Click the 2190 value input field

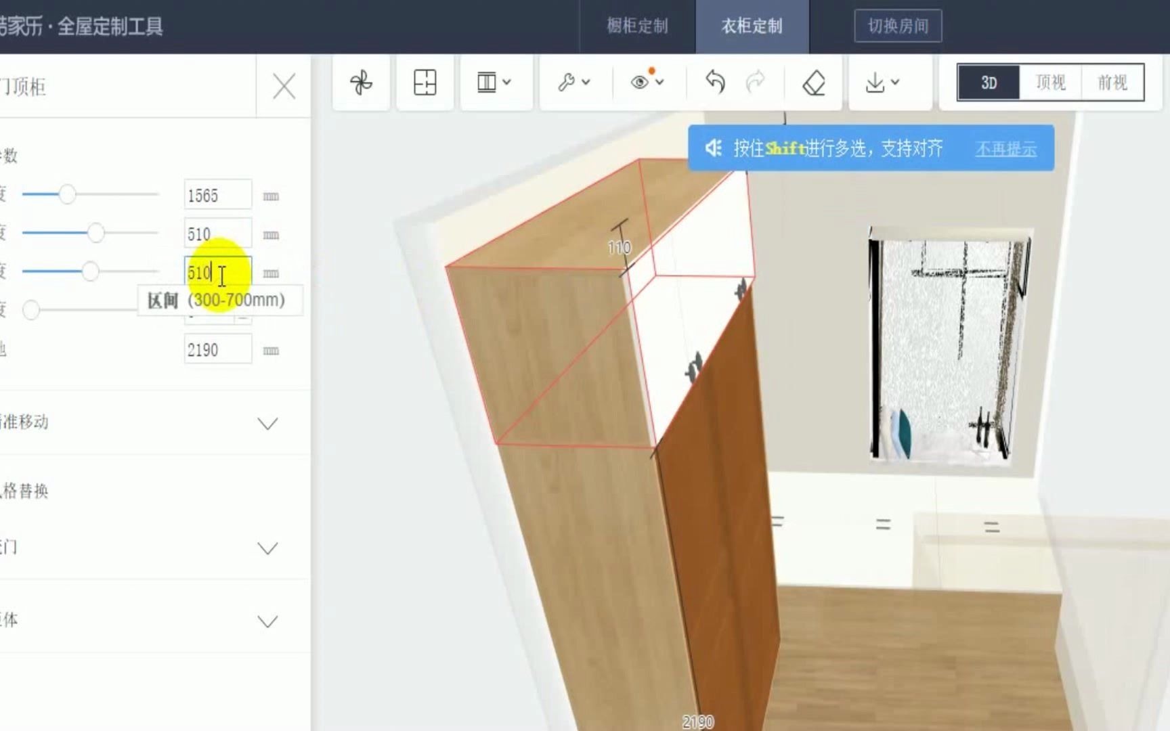pyautogui.click(x=217, y=349)
